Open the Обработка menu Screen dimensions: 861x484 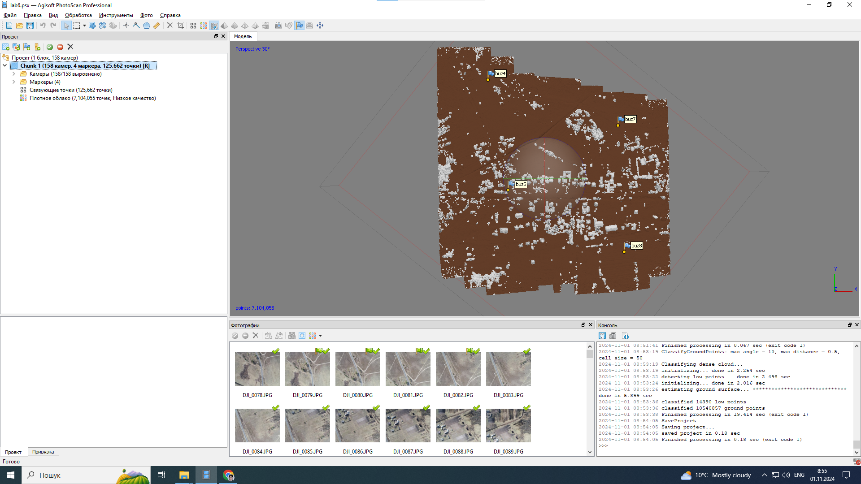78,15
